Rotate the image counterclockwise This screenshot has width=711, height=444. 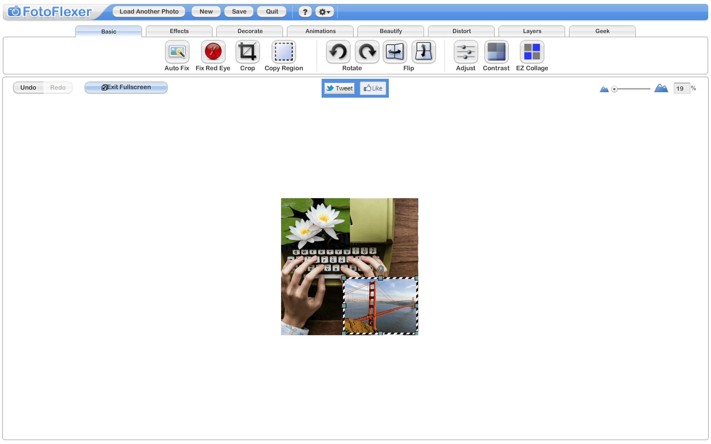pos(338,52)
